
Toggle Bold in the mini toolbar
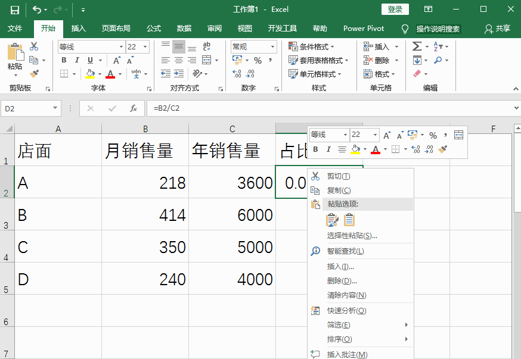(x=315, y=149)
